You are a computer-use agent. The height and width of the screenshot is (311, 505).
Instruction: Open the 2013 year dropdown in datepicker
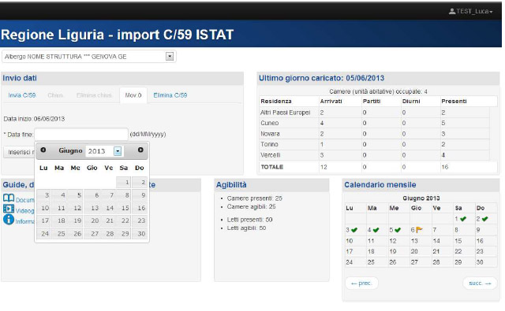point(105,151)
